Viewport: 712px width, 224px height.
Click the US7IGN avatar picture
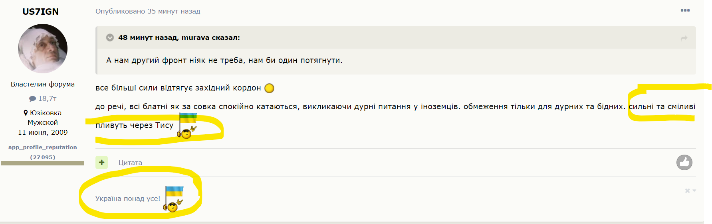(x=43, y=49)
